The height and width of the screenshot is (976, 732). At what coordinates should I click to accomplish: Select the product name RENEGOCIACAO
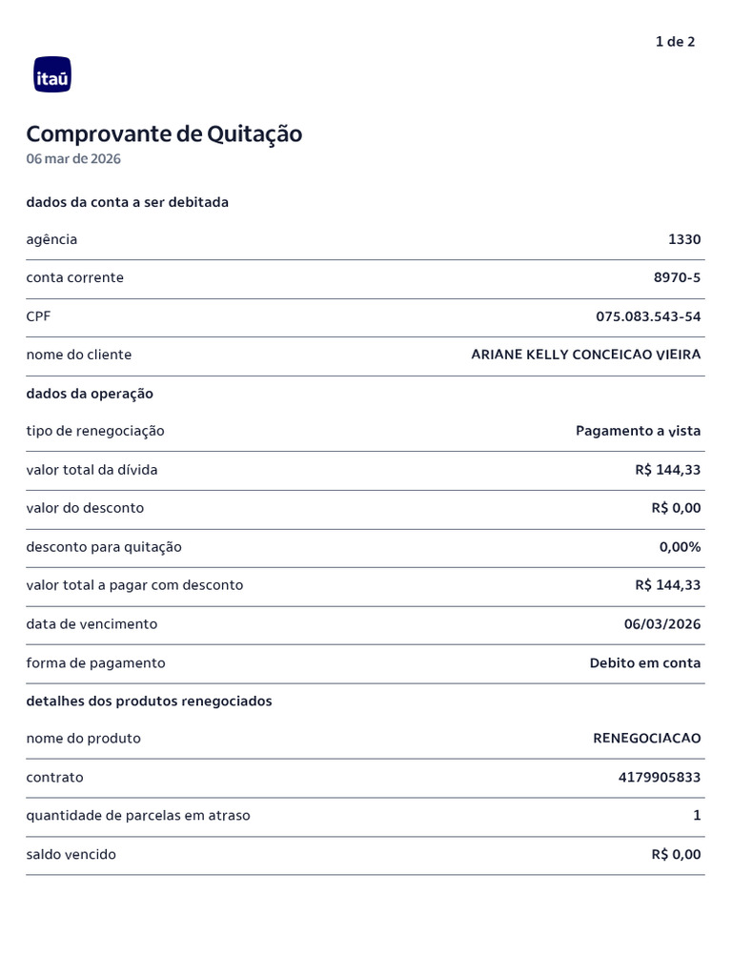click(647, 739)
